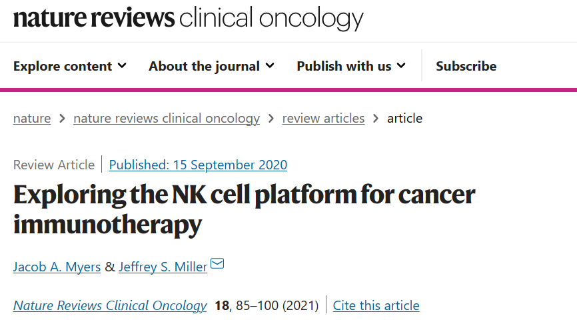Viewport: 577px width, 326px height.
Task: Click the italic Nature Reviews Clinical Oncology journal link
Action: [x=110, y=306]
